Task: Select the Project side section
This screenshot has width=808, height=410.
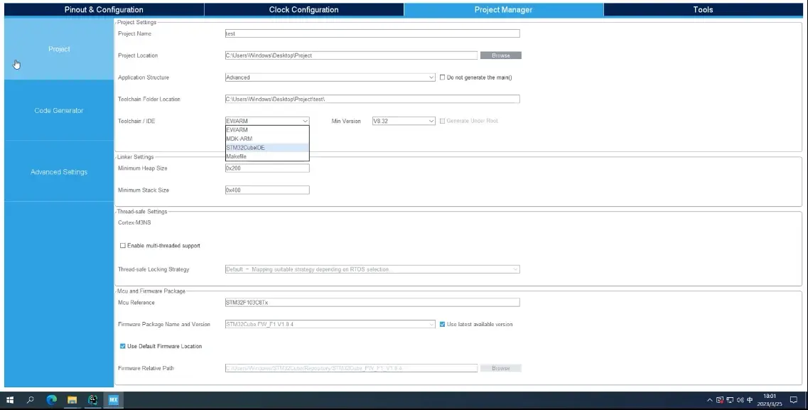Action: pos(59,49)
